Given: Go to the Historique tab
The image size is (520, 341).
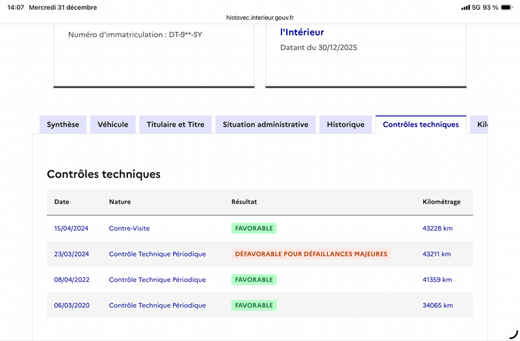Looking at the screenshot, I should point(346,125).
